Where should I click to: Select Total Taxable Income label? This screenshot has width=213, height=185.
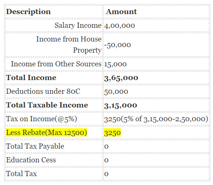[x=47, y=105]
